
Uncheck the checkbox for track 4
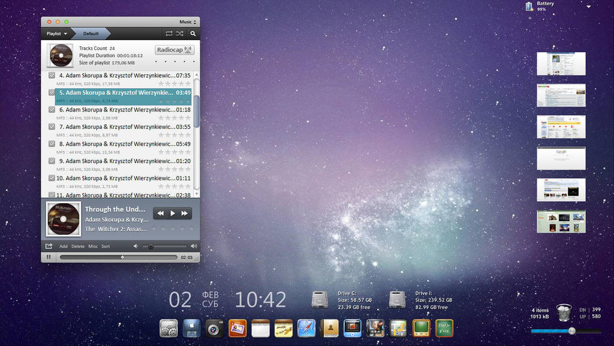(52, 75)
